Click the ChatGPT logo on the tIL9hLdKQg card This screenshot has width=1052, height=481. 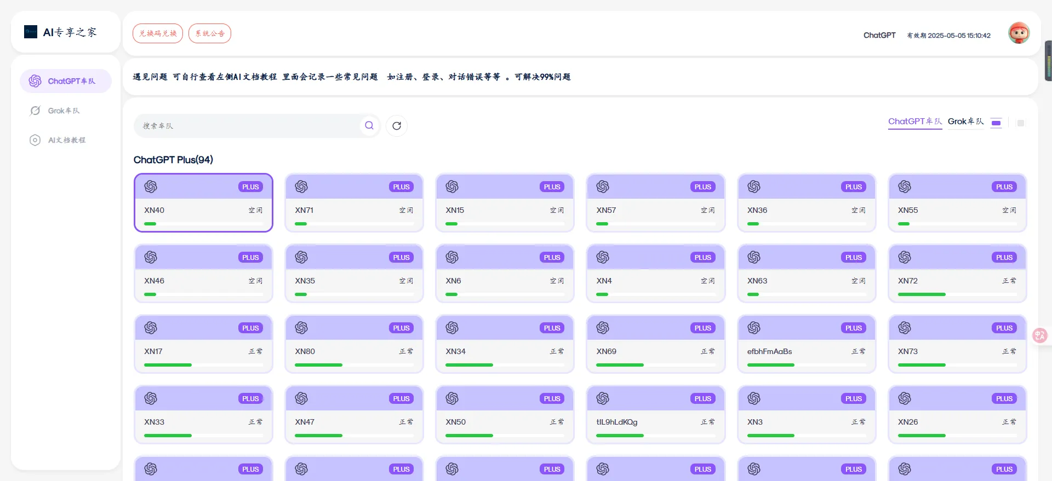tap(603, 398)
